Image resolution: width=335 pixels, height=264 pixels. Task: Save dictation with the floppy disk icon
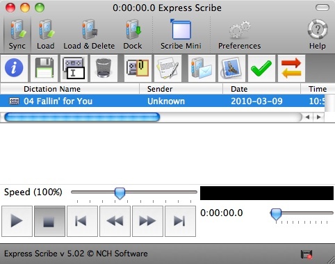click(x=44, y=68)
